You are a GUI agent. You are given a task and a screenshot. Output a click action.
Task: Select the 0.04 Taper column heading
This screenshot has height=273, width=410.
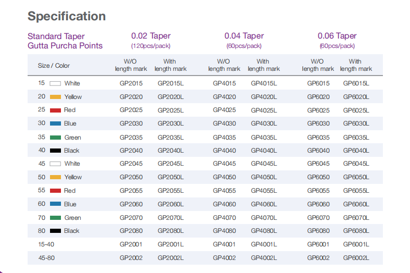click(244, 36)
